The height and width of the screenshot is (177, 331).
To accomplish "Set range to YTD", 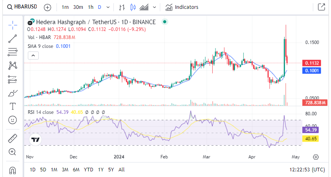I will pyautogui.click(x=88, y=170).
